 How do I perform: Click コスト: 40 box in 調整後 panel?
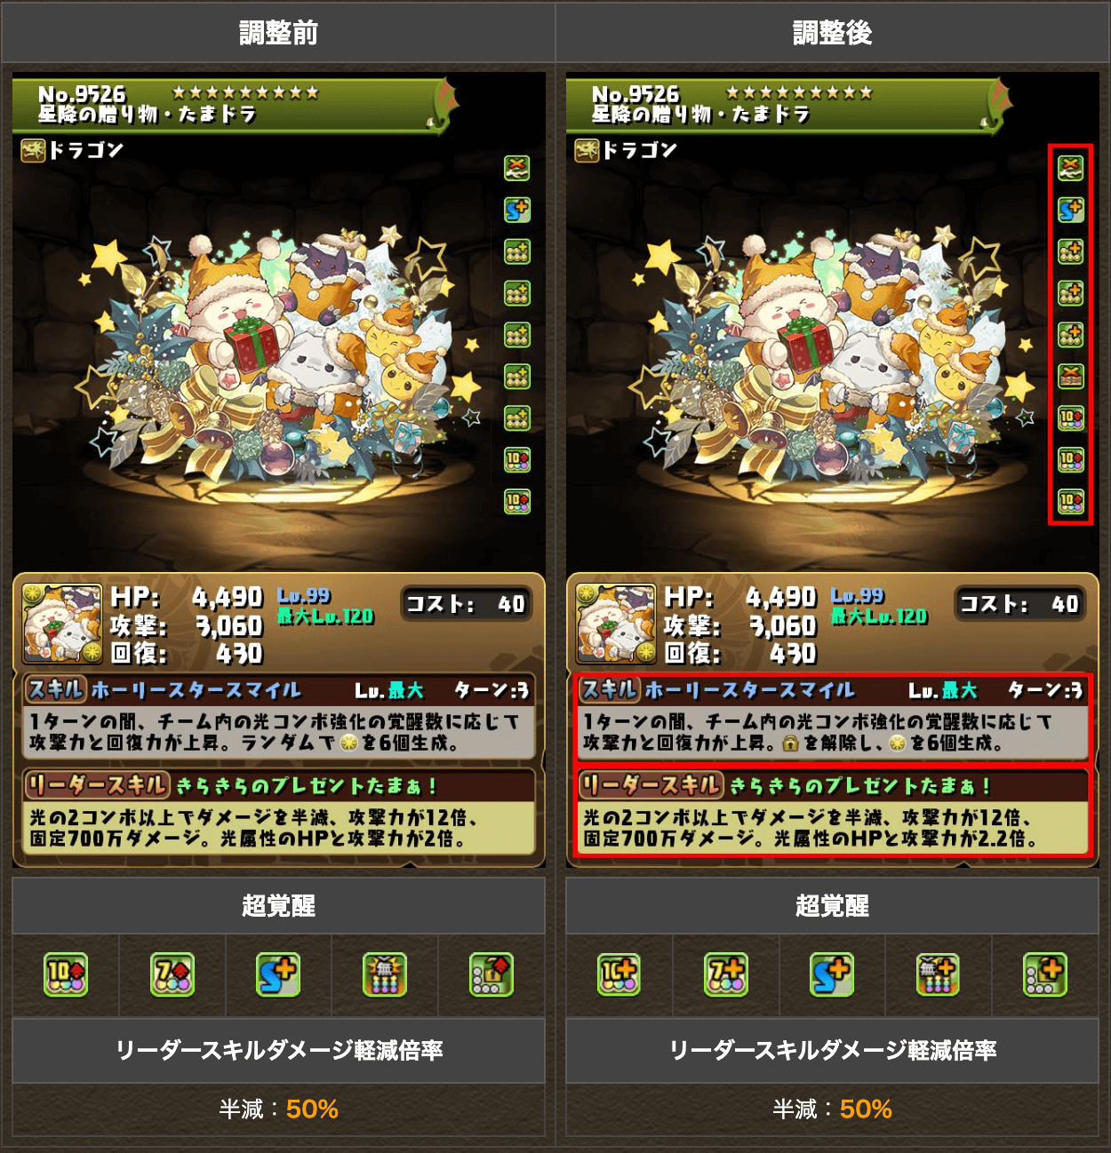(x=1019, y=604)
